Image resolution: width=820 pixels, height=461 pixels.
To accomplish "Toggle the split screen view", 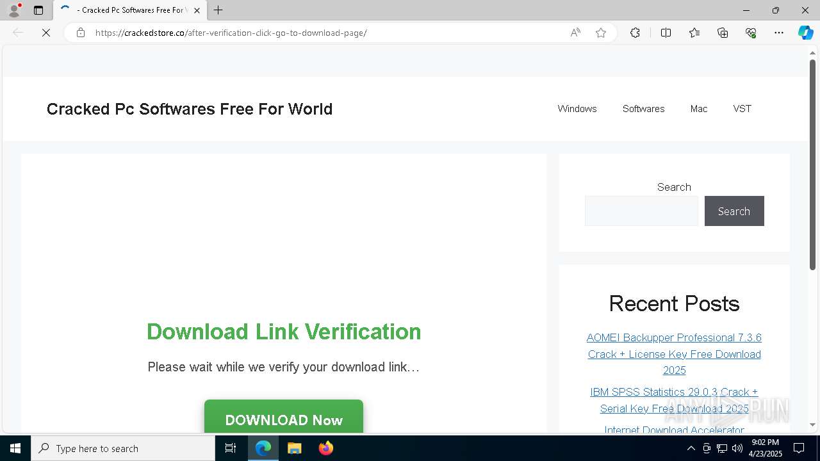I will point(666,33).
